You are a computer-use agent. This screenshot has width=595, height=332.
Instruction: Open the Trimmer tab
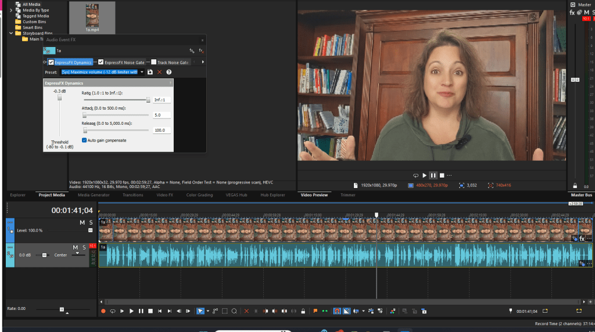(347, 195)
